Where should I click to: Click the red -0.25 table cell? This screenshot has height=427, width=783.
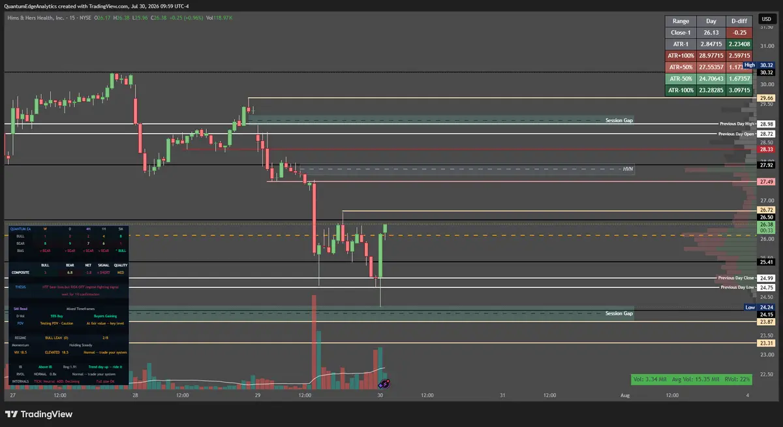739,33
